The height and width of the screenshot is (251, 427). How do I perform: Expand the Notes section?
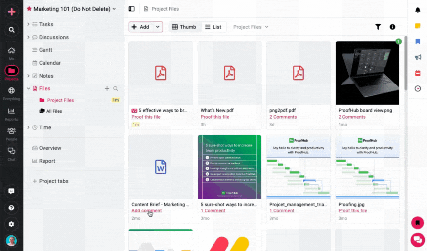pos(28,76)
